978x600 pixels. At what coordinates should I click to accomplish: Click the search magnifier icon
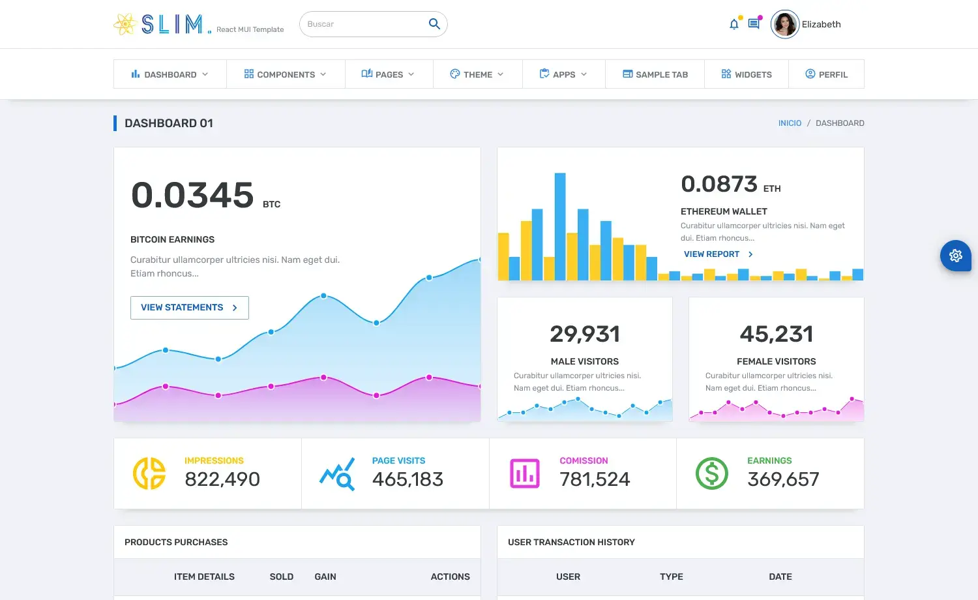(x=434, y=23)
